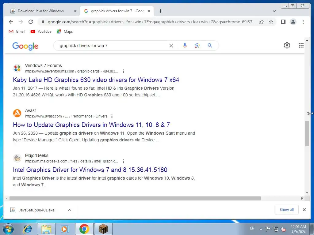This screenshot has width=314, height=235.
Task: Open How to Update Graphics Drivers result
Action: (x=91, y=125)
